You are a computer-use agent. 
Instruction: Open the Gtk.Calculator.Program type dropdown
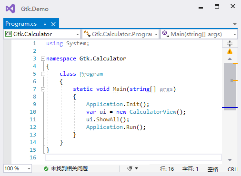pyautogui.click(x=156, y=34)
